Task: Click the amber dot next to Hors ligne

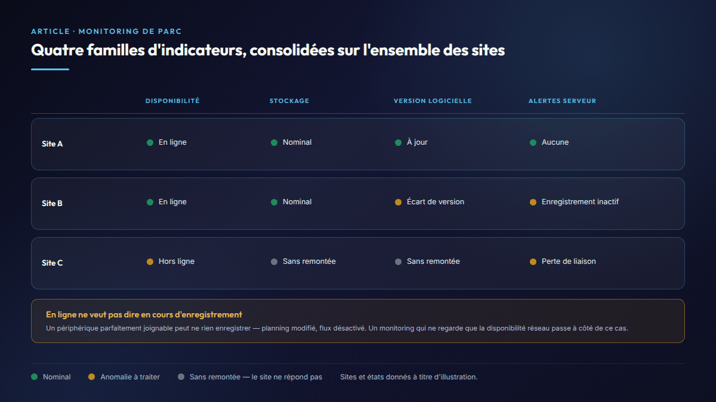Action: [x=150, y=262]
